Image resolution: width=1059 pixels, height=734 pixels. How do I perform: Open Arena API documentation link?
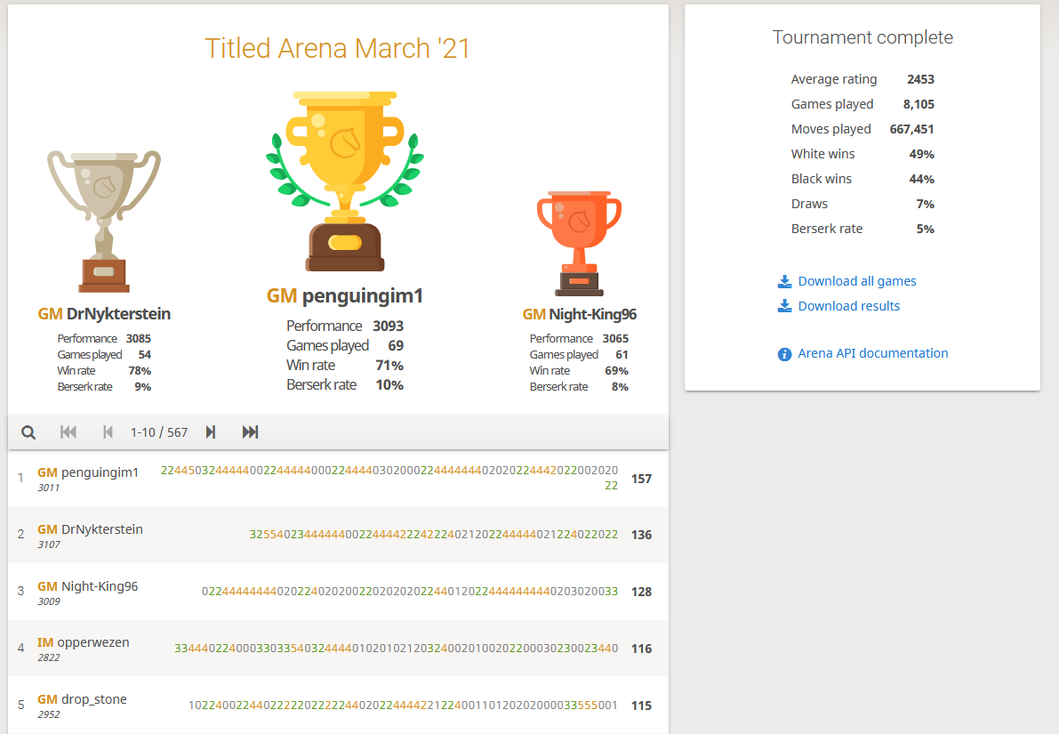pos(872,353)
